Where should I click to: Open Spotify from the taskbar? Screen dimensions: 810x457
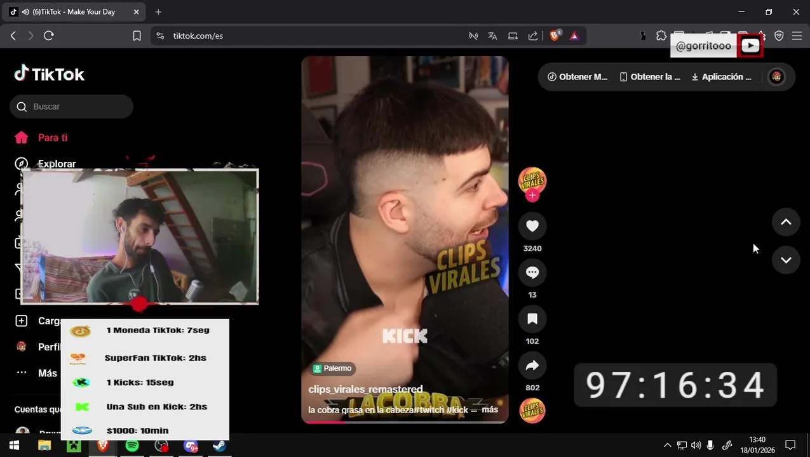tap(132, 446)
